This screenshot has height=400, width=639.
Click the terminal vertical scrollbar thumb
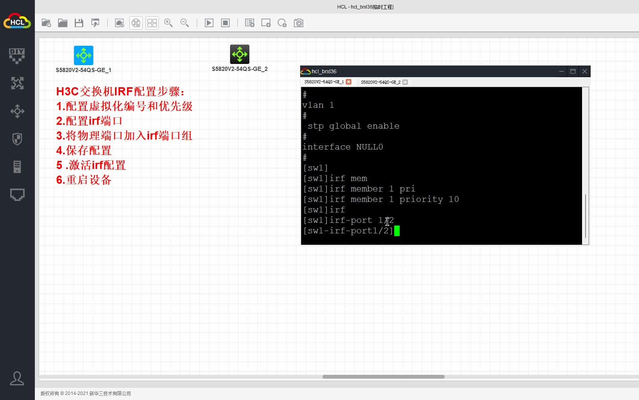coord(586,216)
